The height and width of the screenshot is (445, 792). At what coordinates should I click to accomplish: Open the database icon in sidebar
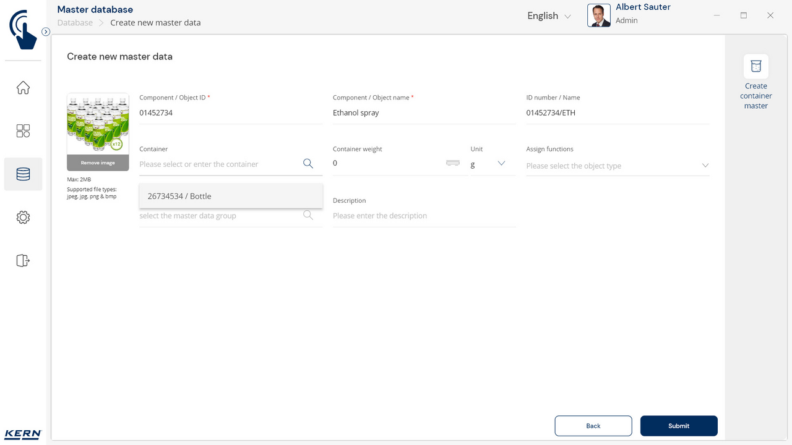pyautogui.click(x=23, y=174)
